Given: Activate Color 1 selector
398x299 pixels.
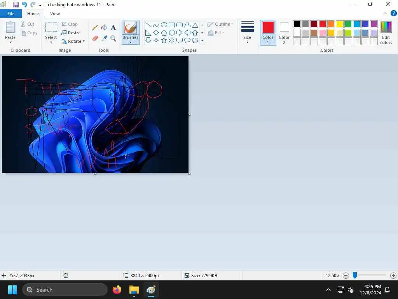Looking at the screenshot, I should pos(268,33).
